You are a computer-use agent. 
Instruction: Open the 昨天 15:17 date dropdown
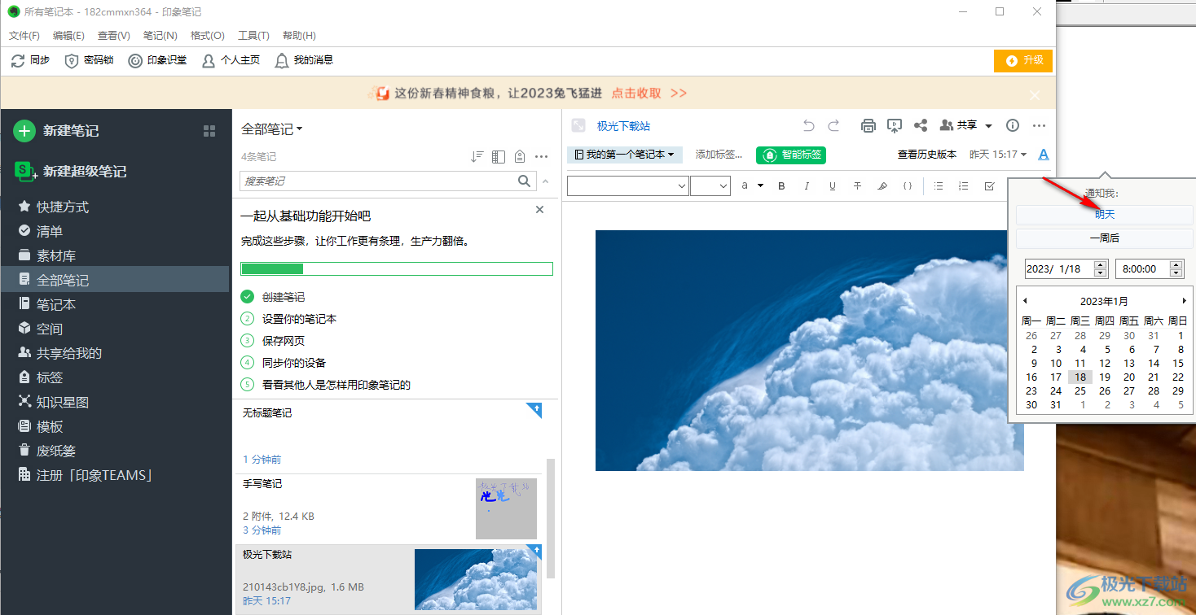(998, 155)
